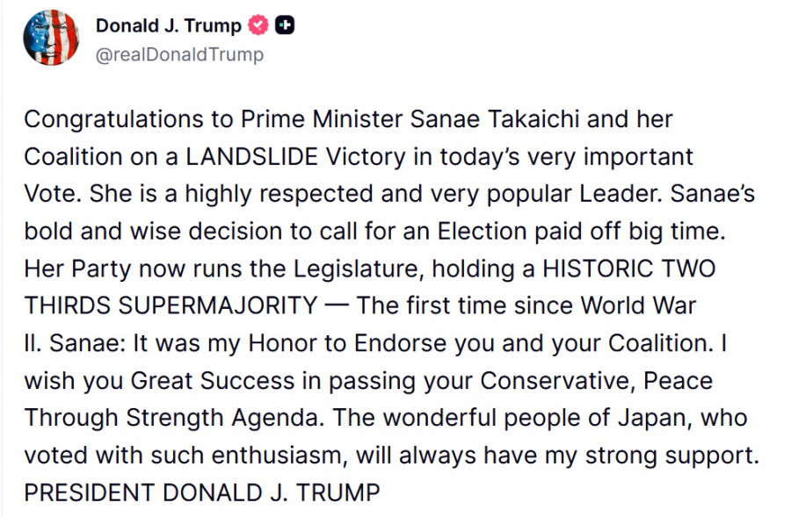Open the @realDonaldTrump handle link
The image size is (791, 517).
point(179,54)
